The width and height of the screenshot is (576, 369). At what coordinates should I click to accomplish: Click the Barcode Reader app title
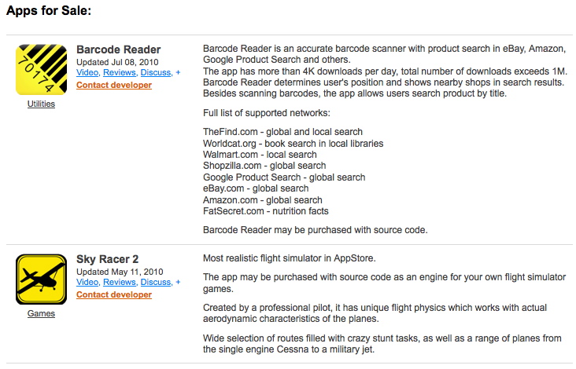(119, 49)
